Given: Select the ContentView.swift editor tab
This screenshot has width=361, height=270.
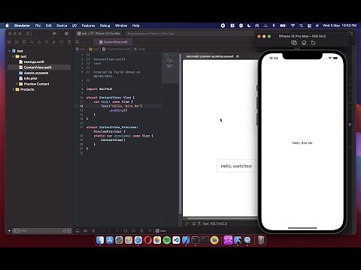Looking at the screenshot, I should click(x=114, y=42).
